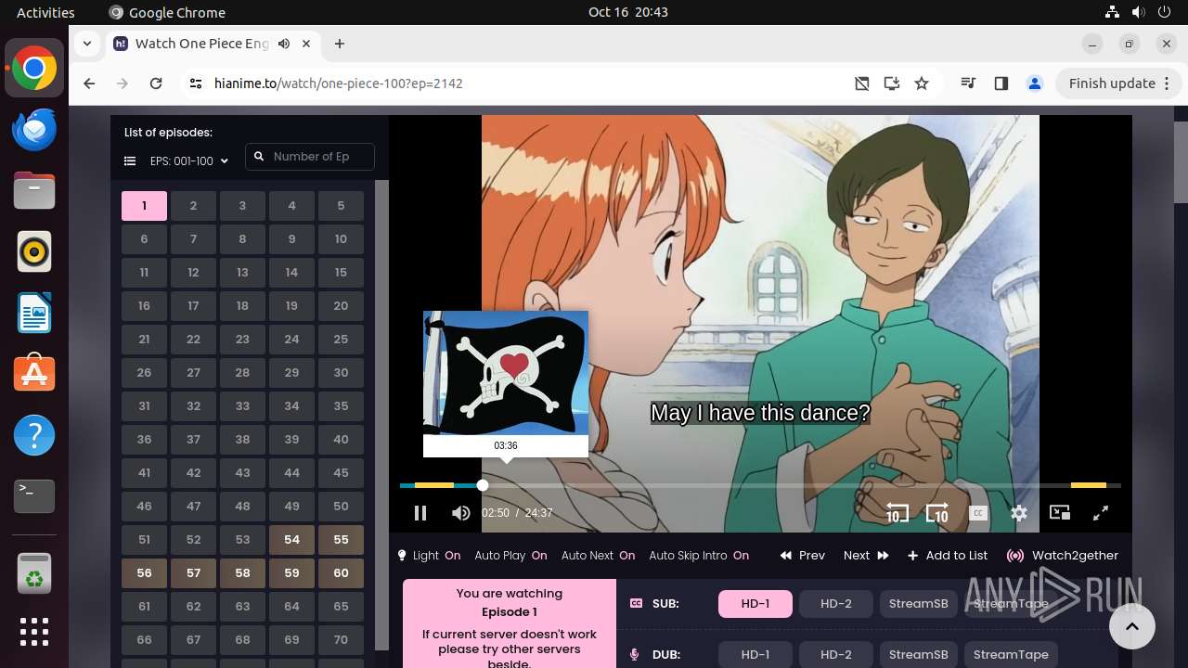
Task: Open Chrome side panel
Action: [x=1001, y=83]
